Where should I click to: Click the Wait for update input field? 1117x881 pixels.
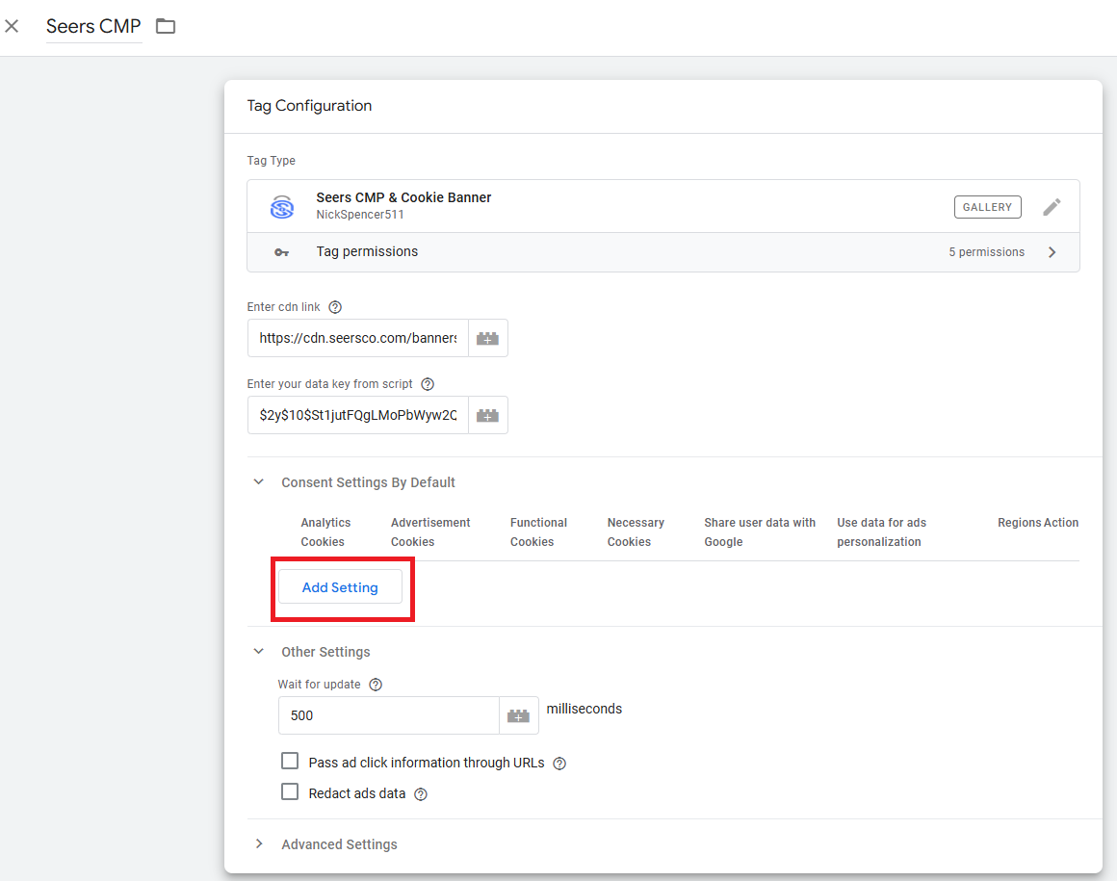(388, 716)
